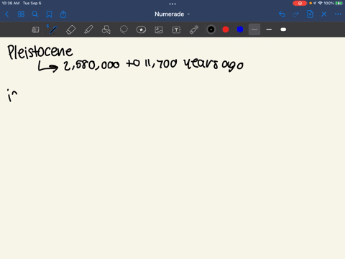Screen dimensions: 345x259
Task: Select the medium stroke width
Action: coord(269,29)
